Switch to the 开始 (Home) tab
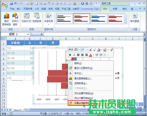The width and height of the screenshot is (147, 116). pyautogui.click(x=12, y=9)
